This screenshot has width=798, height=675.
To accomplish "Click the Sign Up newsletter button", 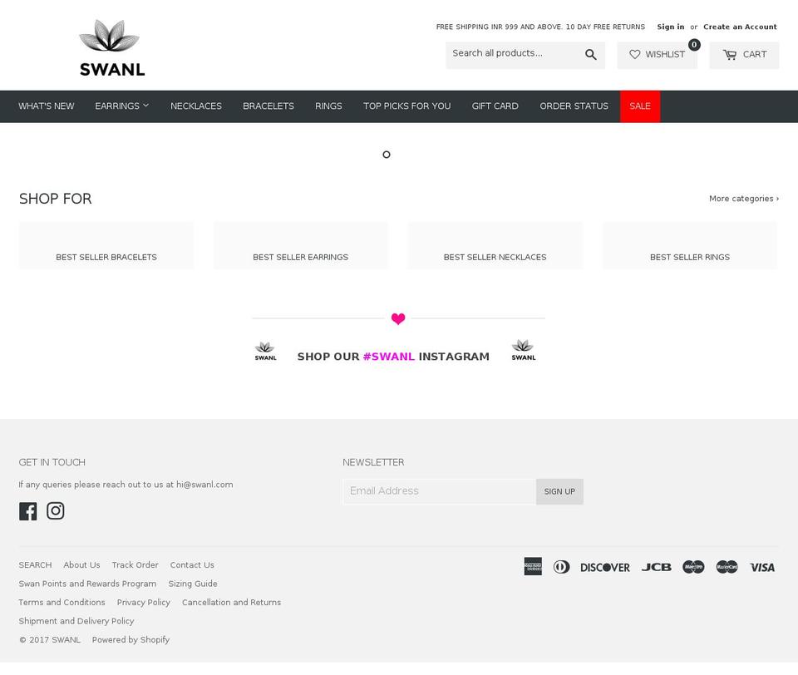I will [559, 491].
